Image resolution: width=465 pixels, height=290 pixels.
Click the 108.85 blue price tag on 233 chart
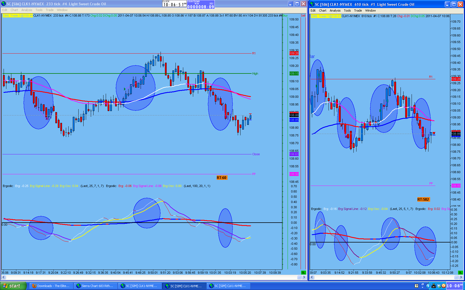[x=294, y=120]
